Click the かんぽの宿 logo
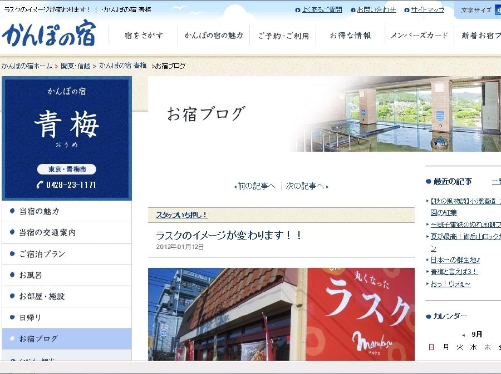This screenshot has width=501, height=374. [49, 33]
